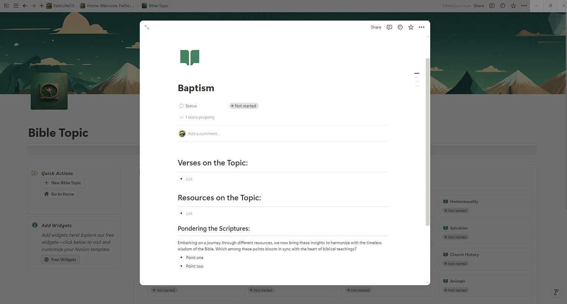Image resolution: width=567 pixels, height=304 pixels.
Task: Click Pondering the Scriptures heading
Action: 214,228
